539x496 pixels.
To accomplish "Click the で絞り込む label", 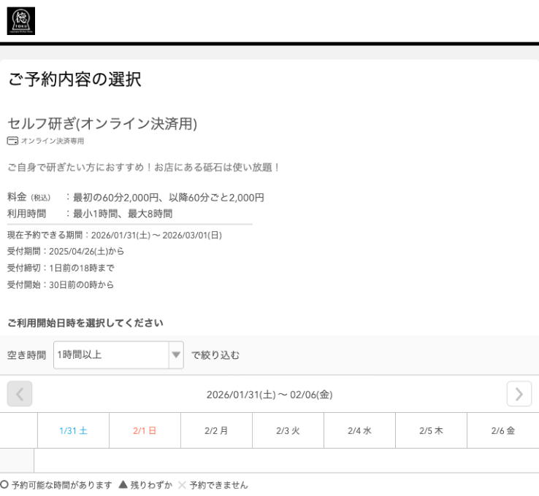I will [215, 355].
